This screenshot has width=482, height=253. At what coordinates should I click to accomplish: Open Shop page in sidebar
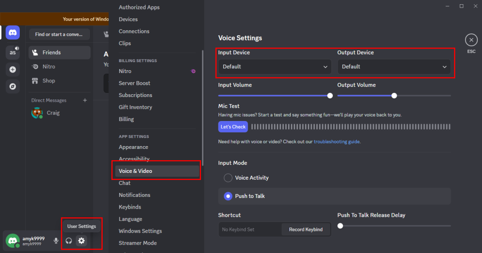coord(60,81)
